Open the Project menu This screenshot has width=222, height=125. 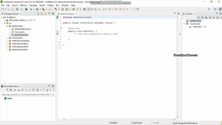click(50, 5)
